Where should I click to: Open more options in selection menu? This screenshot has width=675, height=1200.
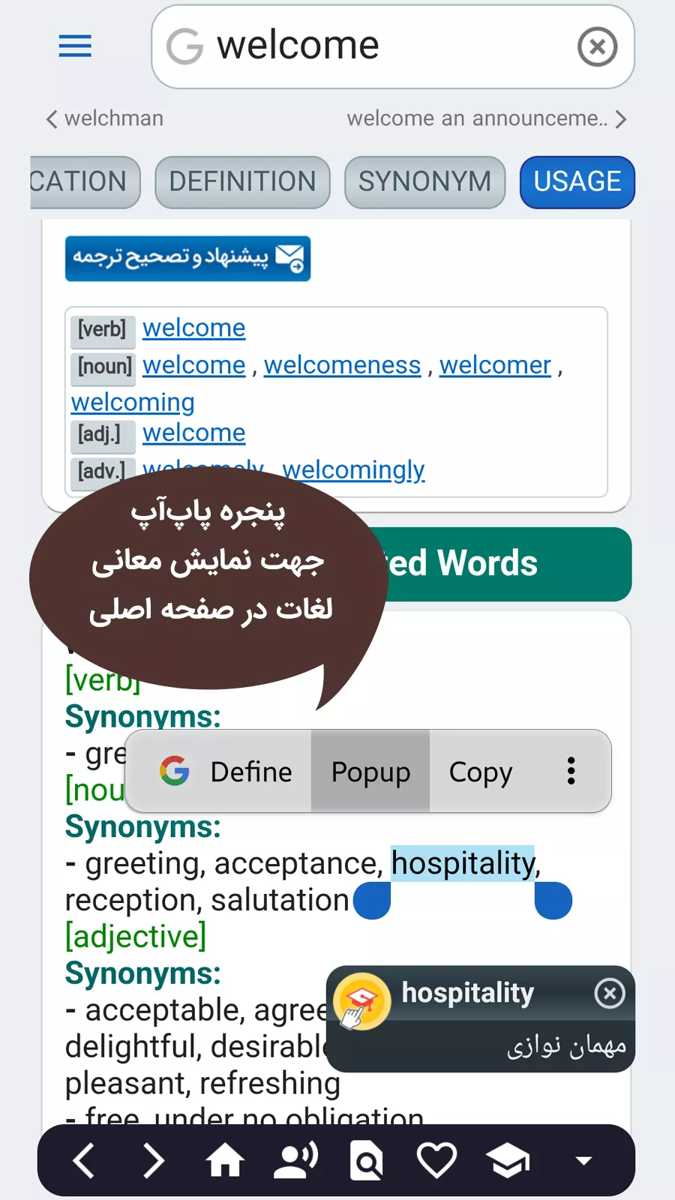pyautogui.click(x=571, y=771)
